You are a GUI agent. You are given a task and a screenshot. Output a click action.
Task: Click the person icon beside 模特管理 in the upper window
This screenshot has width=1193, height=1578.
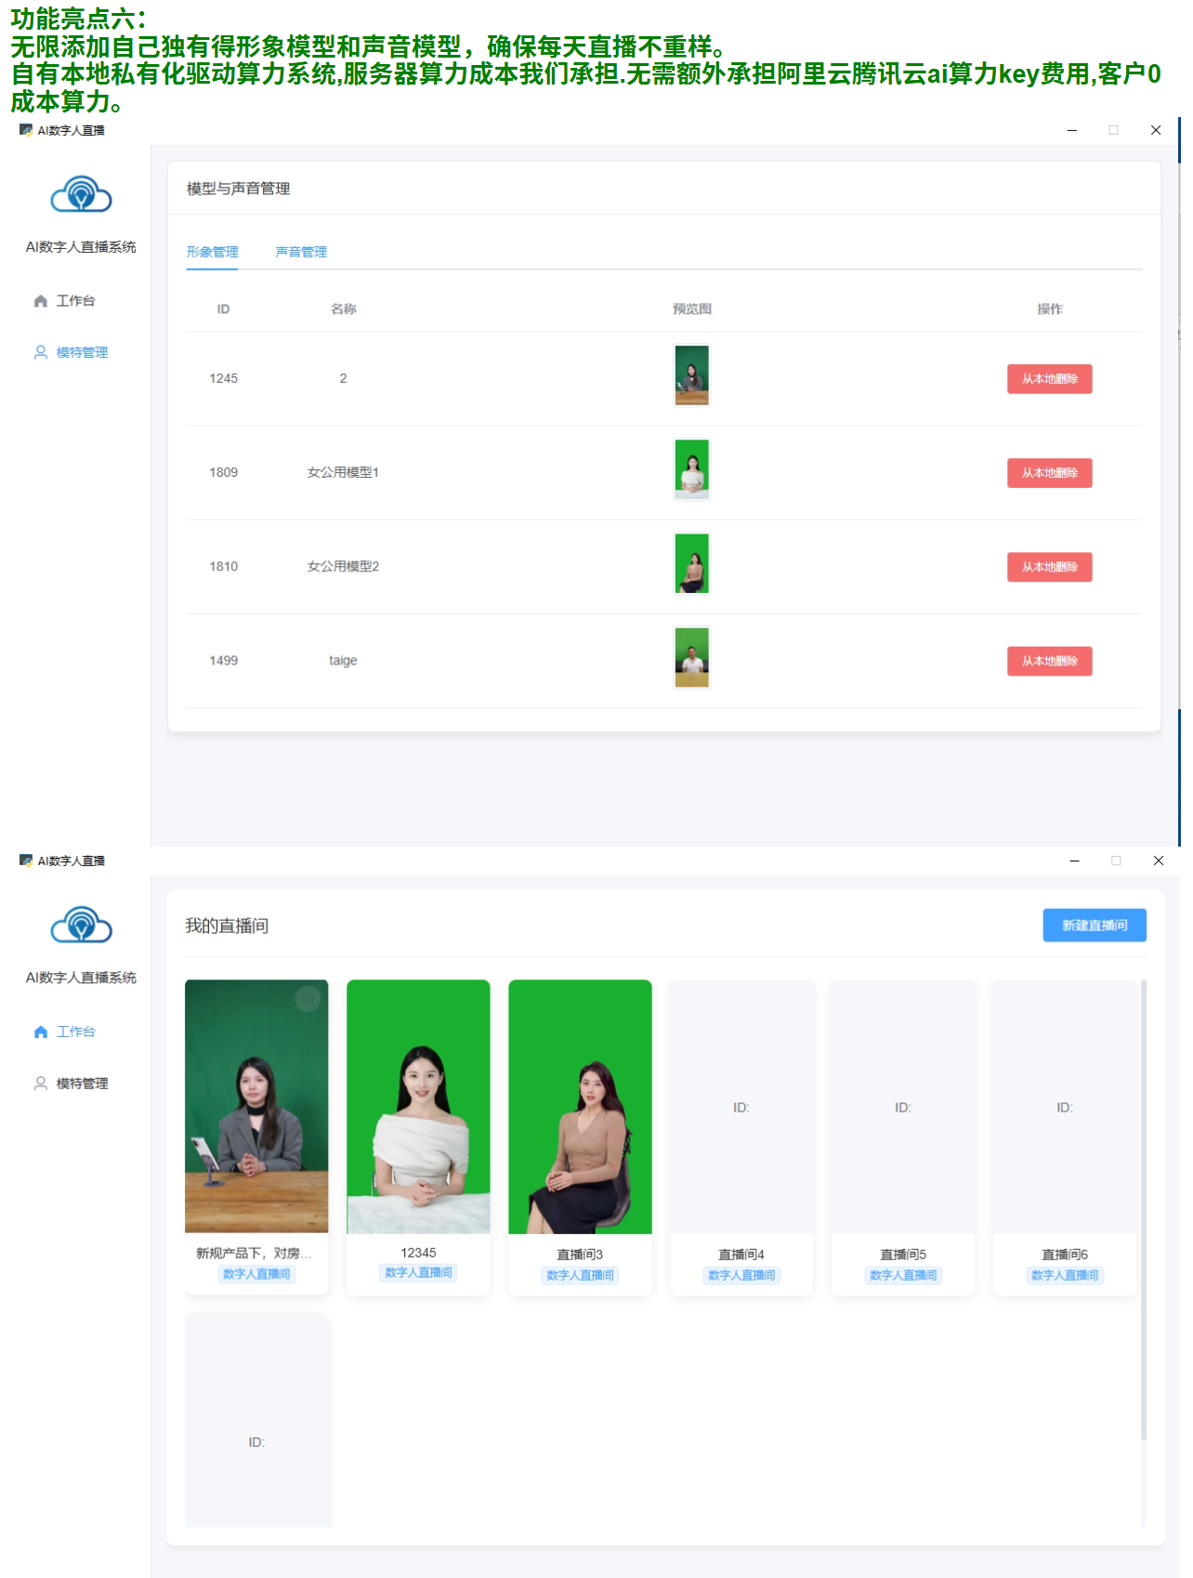[41, 352]
